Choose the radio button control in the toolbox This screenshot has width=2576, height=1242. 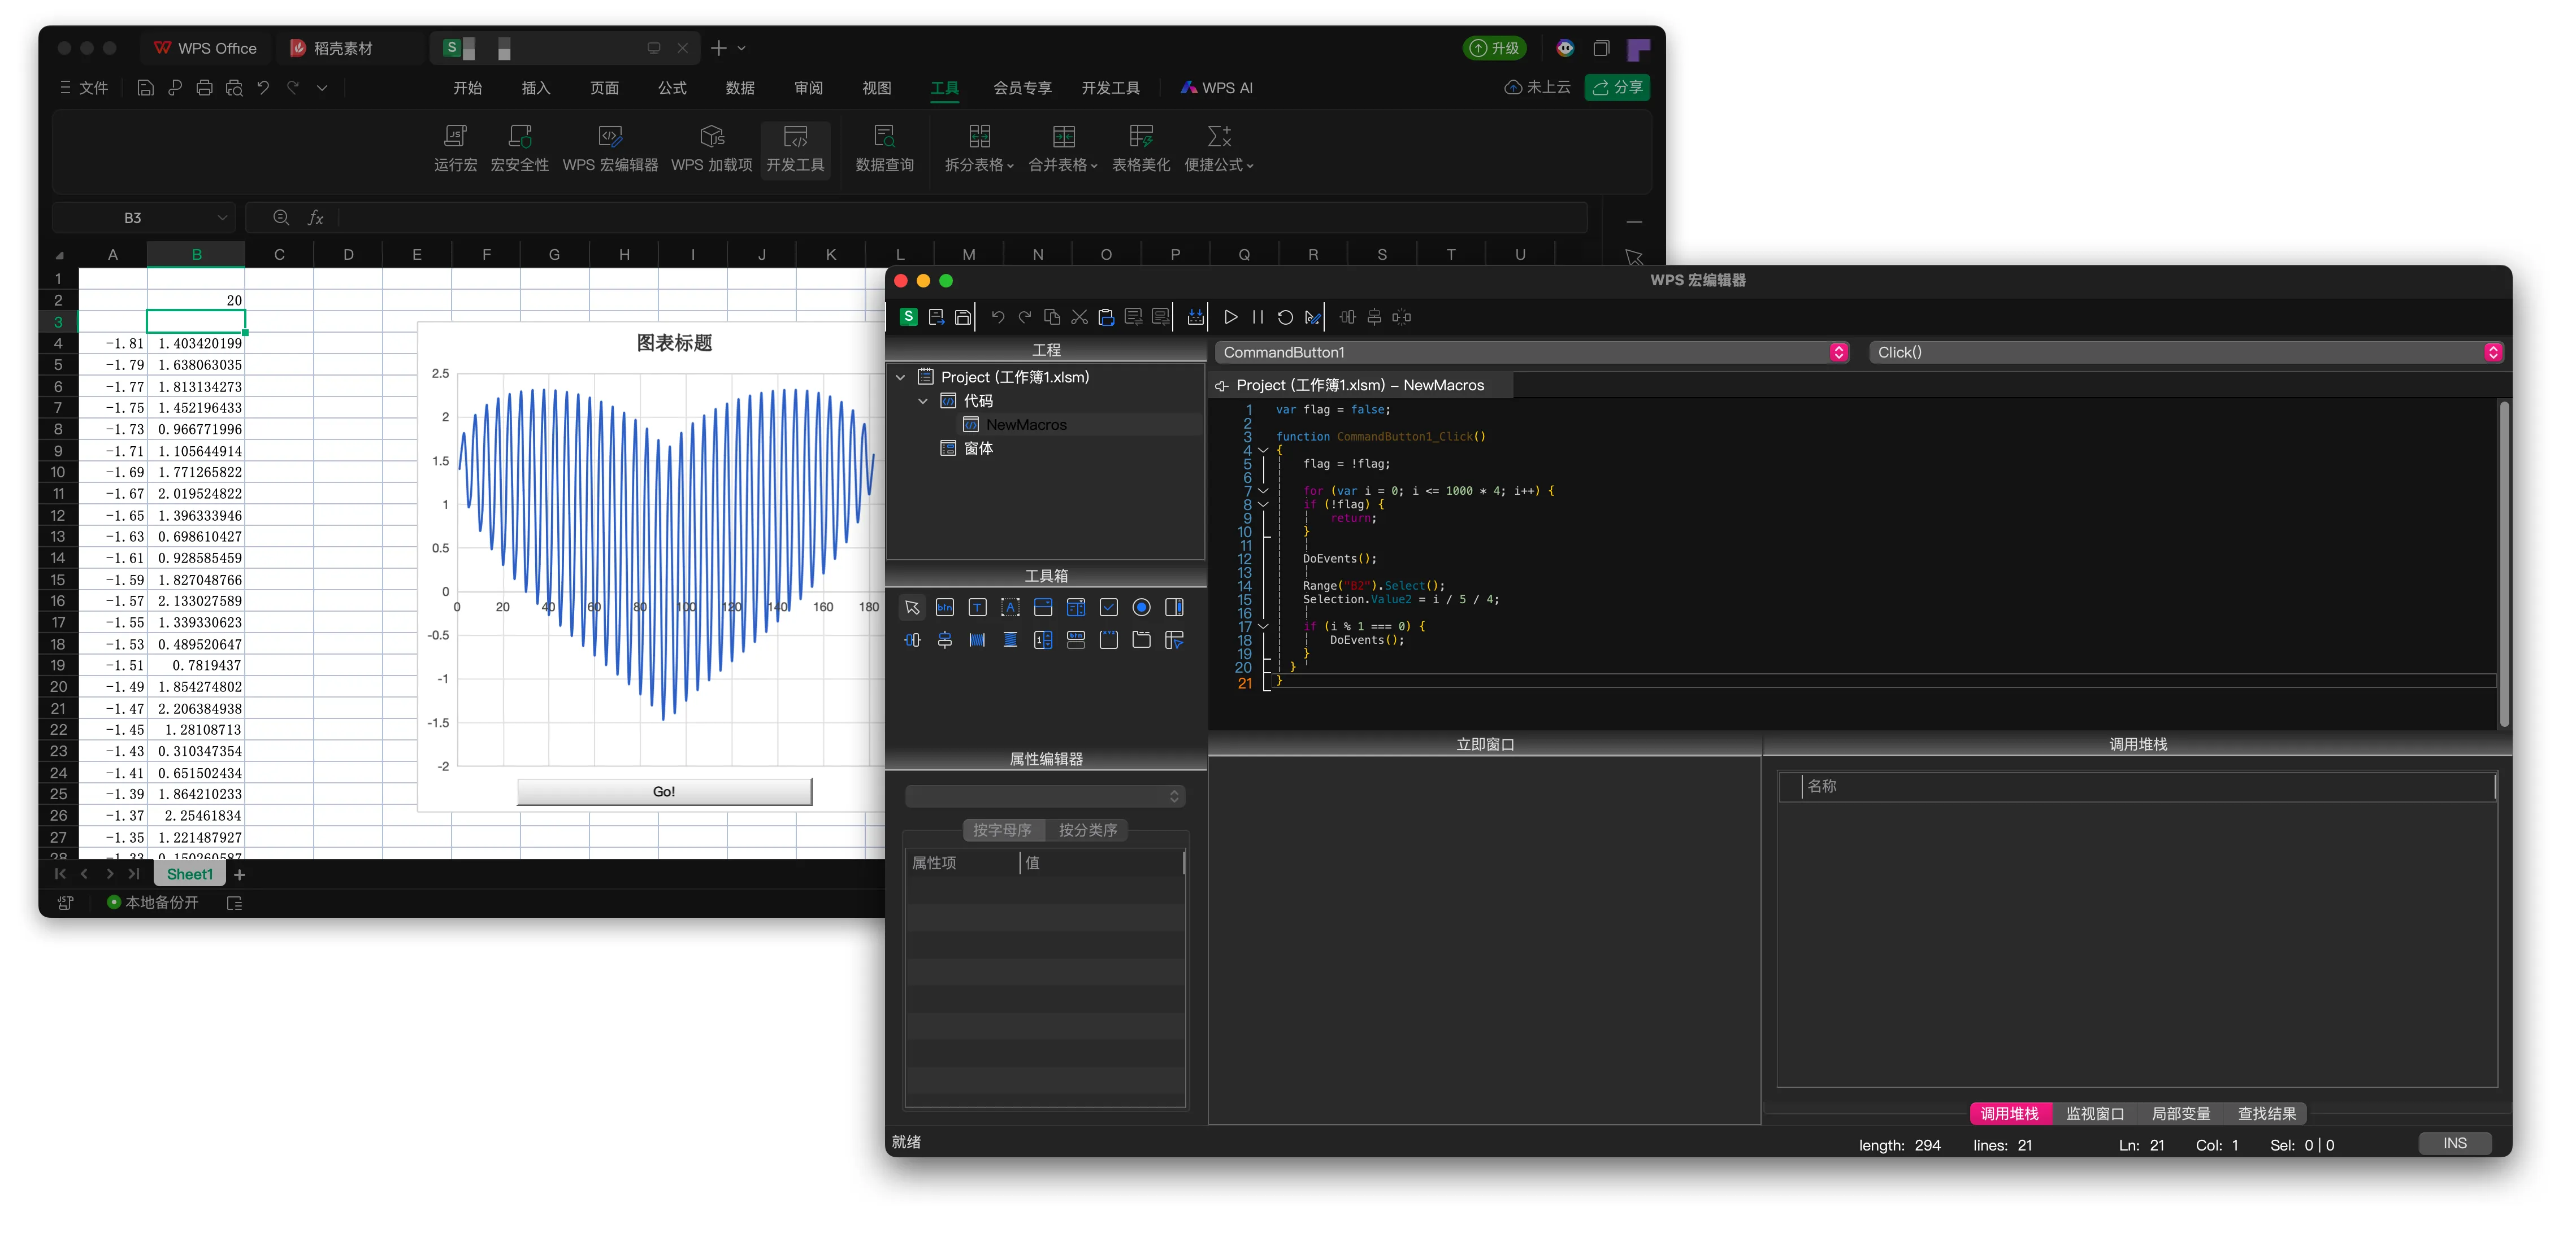click(1141, 608)
